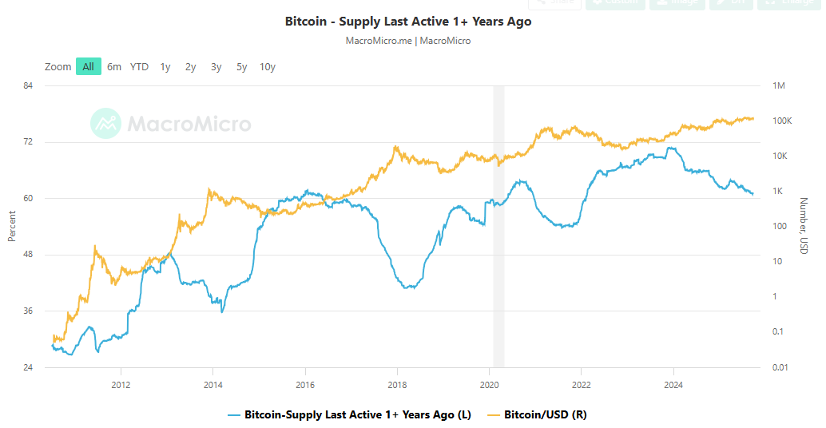826x428 pixels.
Task: Click the gray shaded 2020 band
Action: pyautogui.click(x=498, y=240)
